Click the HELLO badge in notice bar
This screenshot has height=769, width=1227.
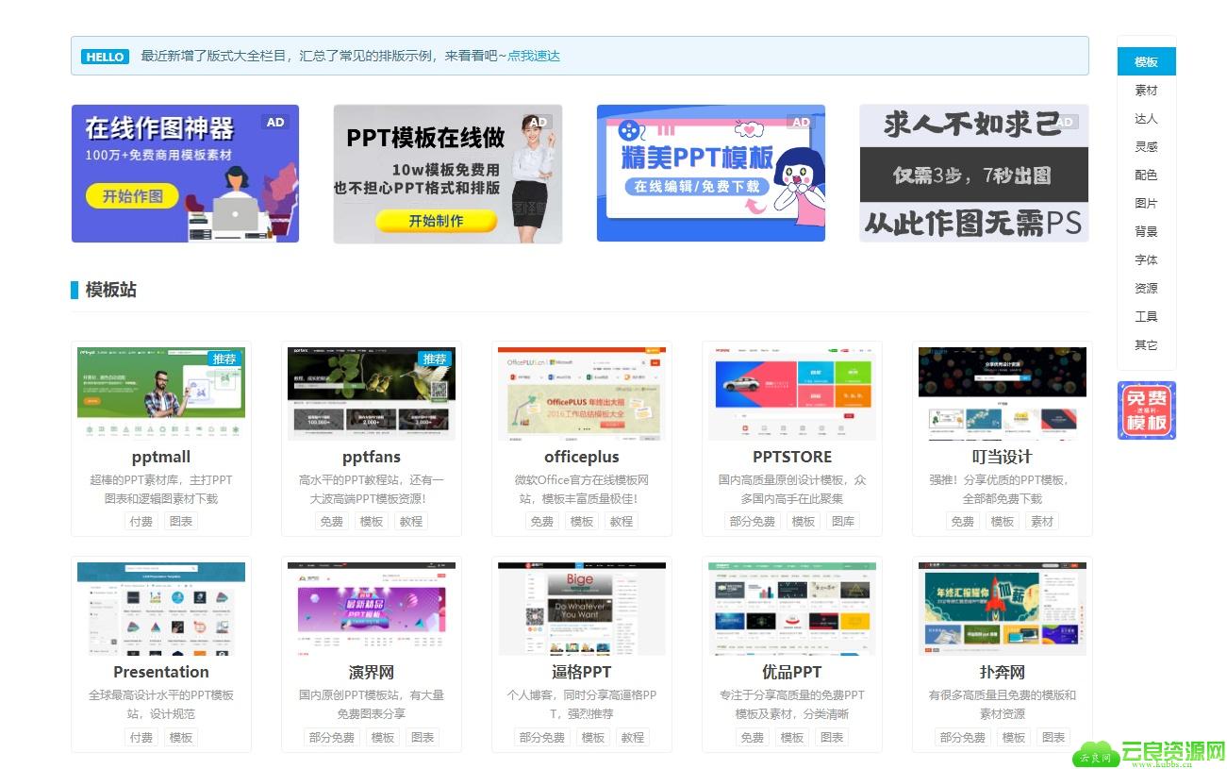pos(105,57)
